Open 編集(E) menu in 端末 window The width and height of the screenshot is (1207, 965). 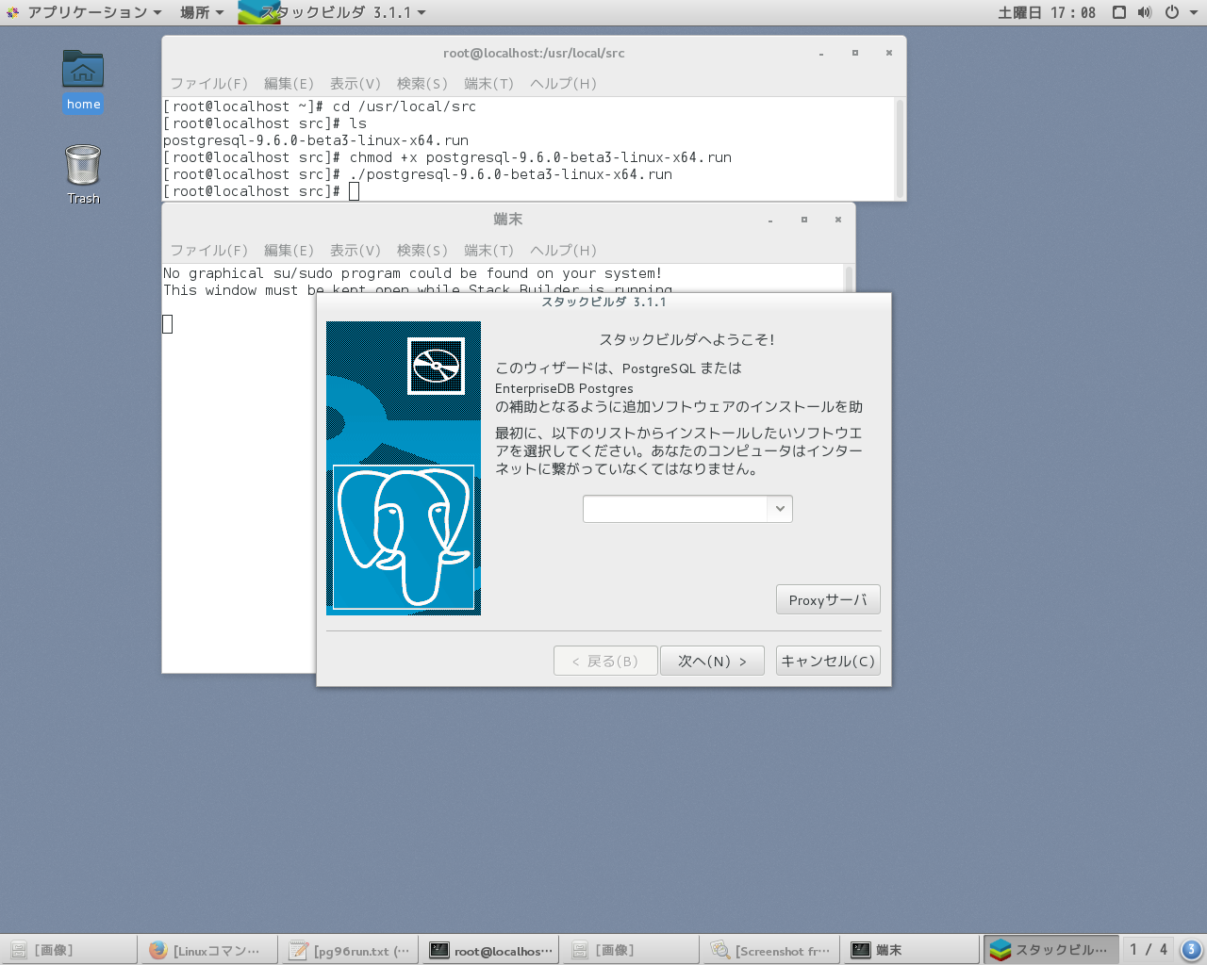click(289, 251)
